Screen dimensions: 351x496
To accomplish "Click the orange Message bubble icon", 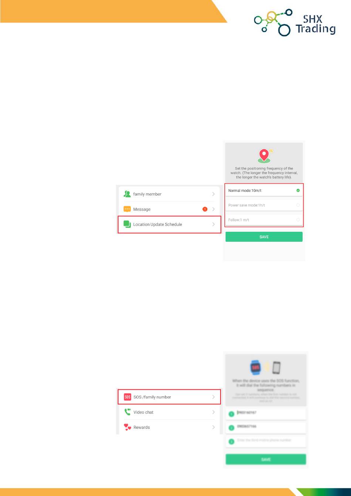I will click(x=127, y=209).
